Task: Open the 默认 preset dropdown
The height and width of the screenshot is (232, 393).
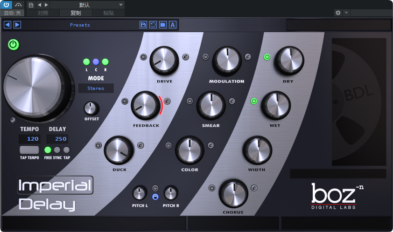Action: (x=87, y=5)
